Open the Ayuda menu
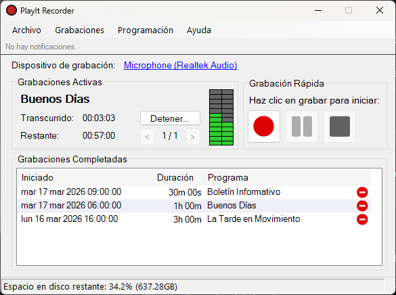396x295 pixels. 199,30
